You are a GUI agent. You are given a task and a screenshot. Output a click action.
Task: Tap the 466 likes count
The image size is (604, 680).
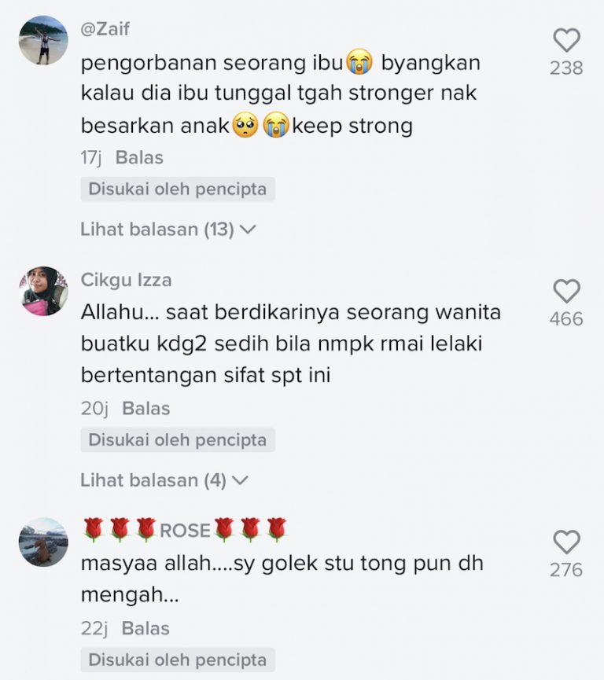click(x=566, y=318)
